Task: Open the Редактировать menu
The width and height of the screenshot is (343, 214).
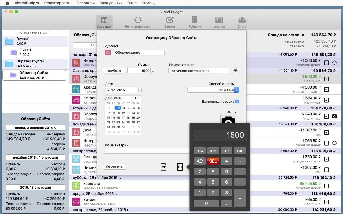Action: click(x=58, y=3)
